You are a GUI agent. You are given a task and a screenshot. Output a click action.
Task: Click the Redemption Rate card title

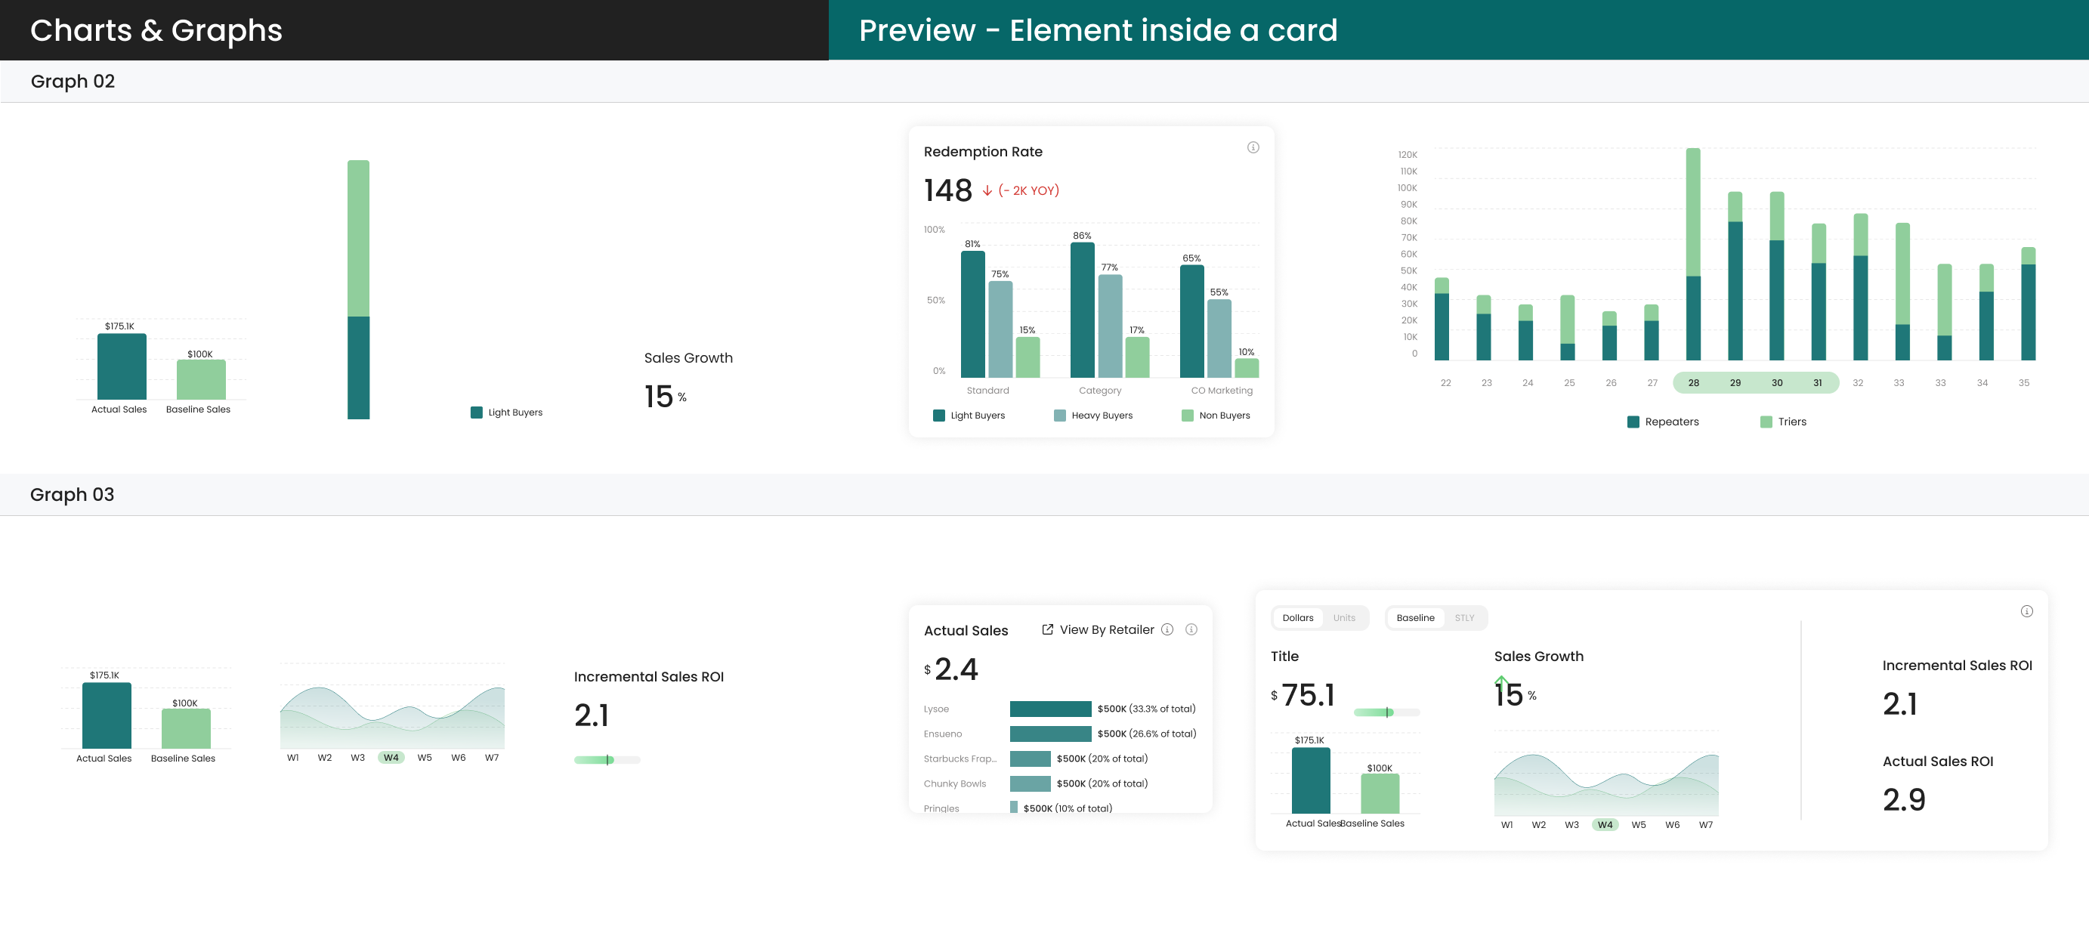[x=983, y=152]
